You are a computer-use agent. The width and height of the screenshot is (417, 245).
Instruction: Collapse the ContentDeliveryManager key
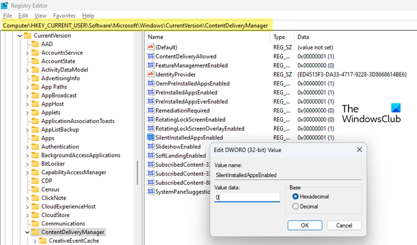[x=27, y=233]
